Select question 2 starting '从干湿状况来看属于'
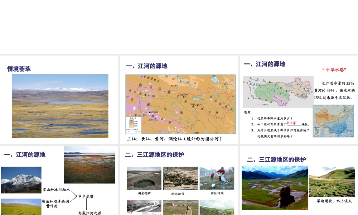 [x=281, y=124]
